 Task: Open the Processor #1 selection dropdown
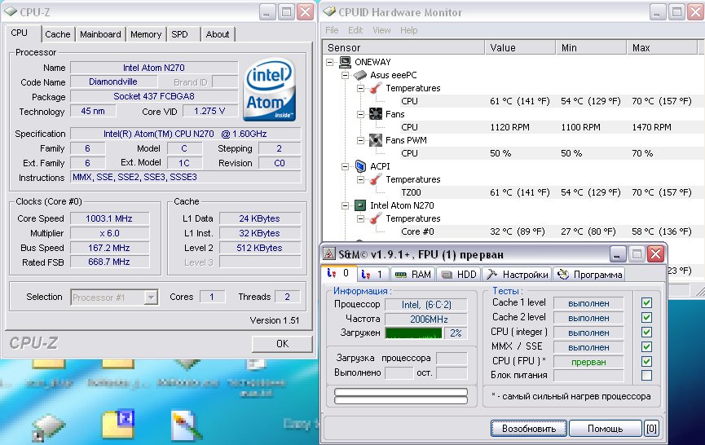click(x=152, y=297)
